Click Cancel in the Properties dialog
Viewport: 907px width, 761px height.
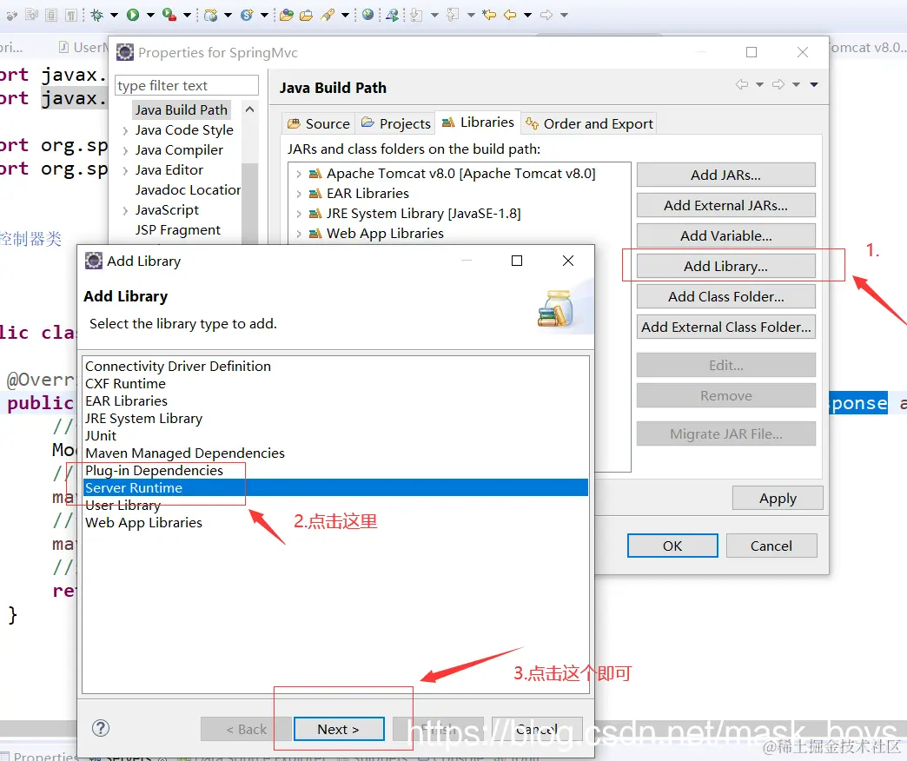point(771,546)
